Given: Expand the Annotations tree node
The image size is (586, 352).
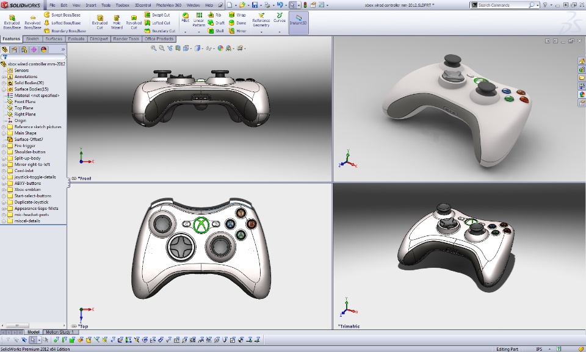Looking at the screenshot, I should [4, 77].
